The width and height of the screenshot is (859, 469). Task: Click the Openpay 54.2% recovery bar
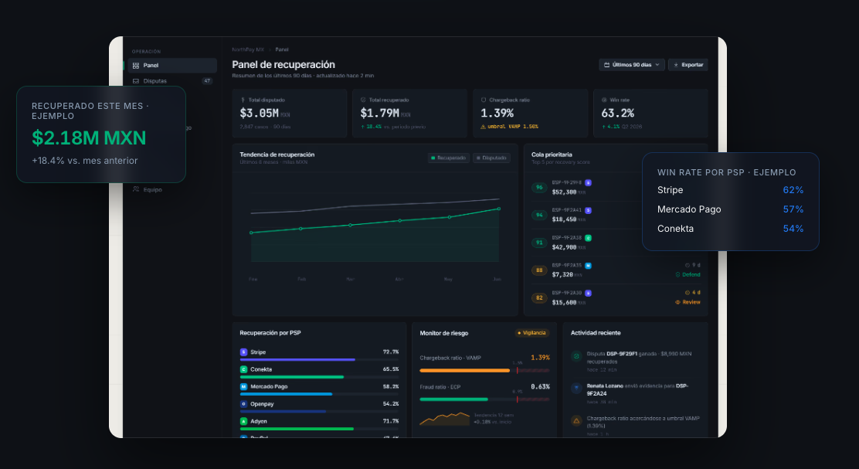point(284,412)
